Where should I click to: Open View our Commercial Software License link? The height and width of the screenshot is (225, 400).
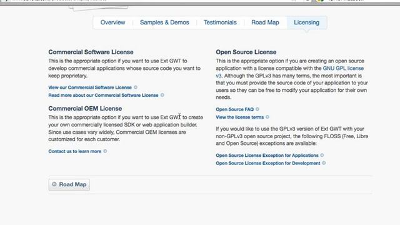[x=90, y=87]
